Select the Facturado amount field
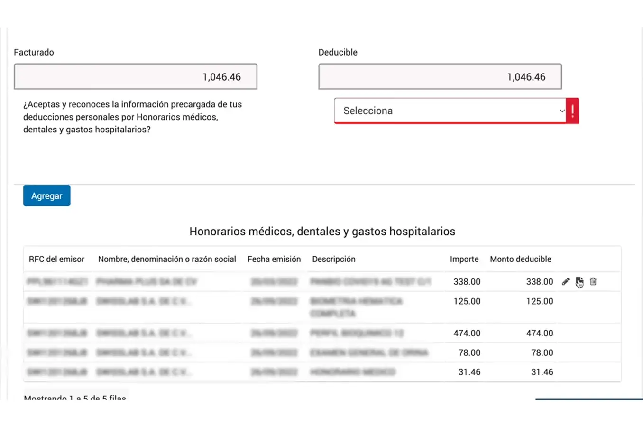The image size is (643, 427). click(136, 76)
